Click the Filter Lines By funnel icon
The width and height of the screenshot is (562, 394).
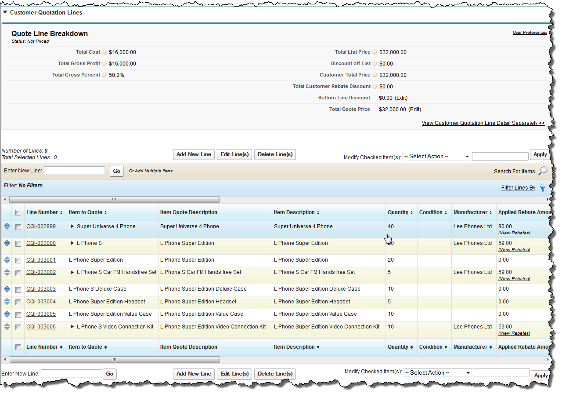(543, 188)
